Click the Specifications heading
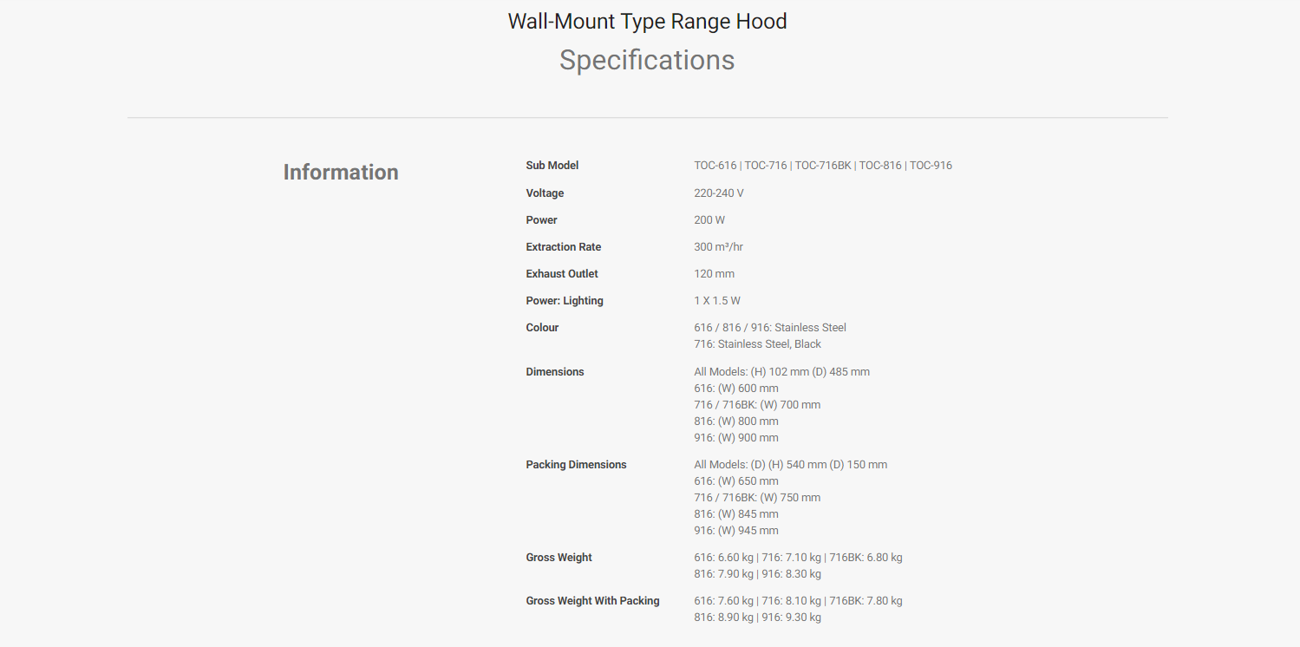Screen dimensions: 1300x647 (647, 60)
